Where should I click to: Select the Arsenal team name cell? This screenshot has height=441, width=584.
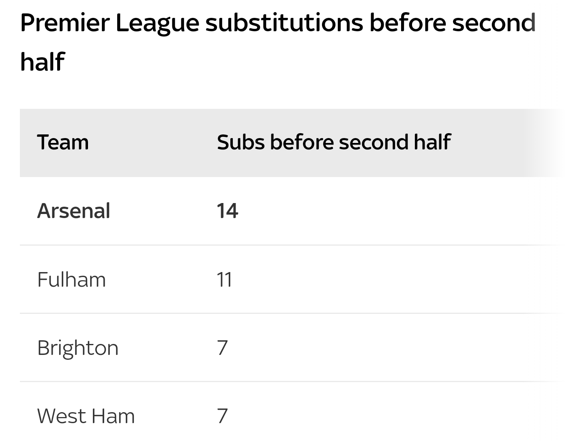tap(73, 211)
